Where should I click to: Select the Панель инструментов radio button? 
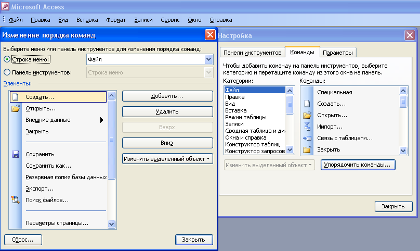pyautogui.click(x=7, y=72)
